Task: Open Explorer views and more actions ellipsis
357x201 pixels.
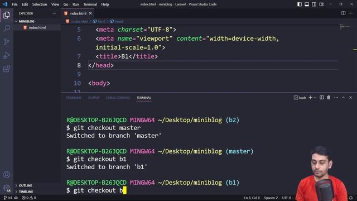Action: click(x=54, y=13)
